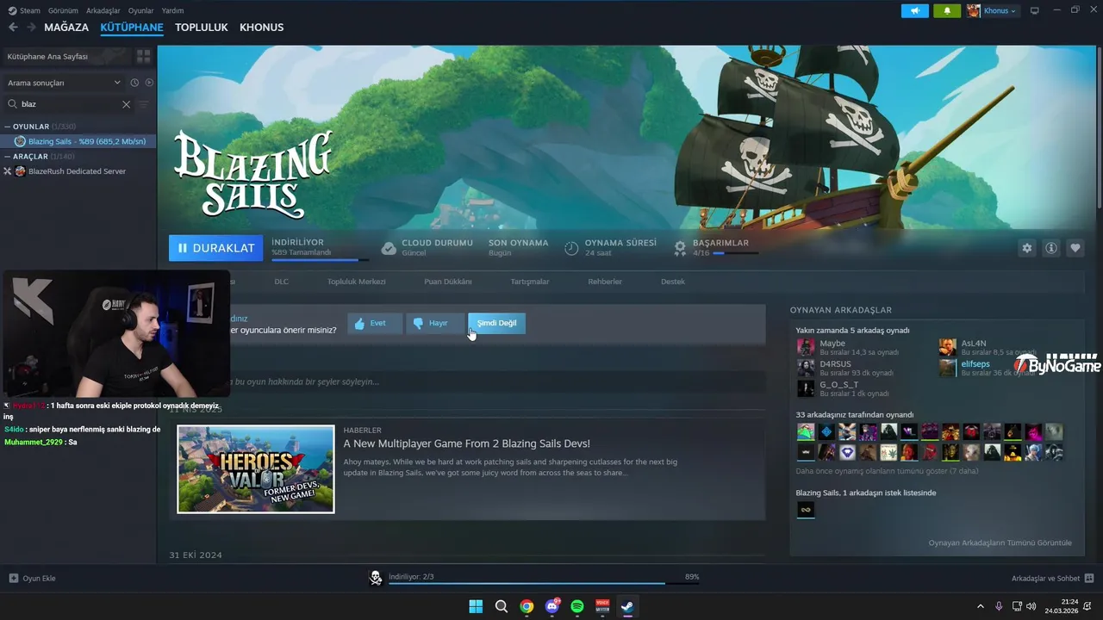This screenshot has height=620, width=1103.
Task: Open Spotify from the taskbar
Action: point(577,606)
